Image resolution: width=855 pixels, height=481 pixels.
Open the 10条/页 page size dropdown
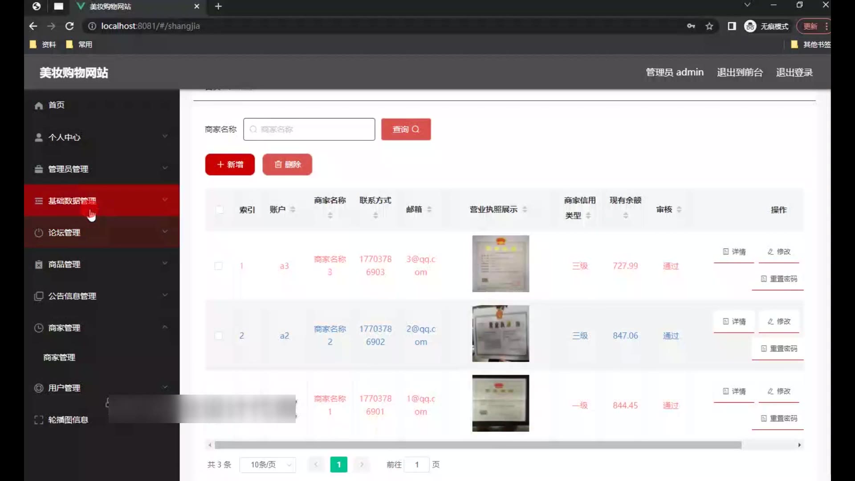tap(268, 465)
